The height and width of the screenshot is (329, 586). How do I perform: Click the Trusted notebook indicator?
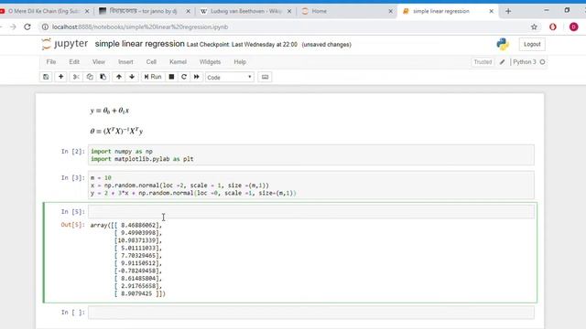click(483, 62)
